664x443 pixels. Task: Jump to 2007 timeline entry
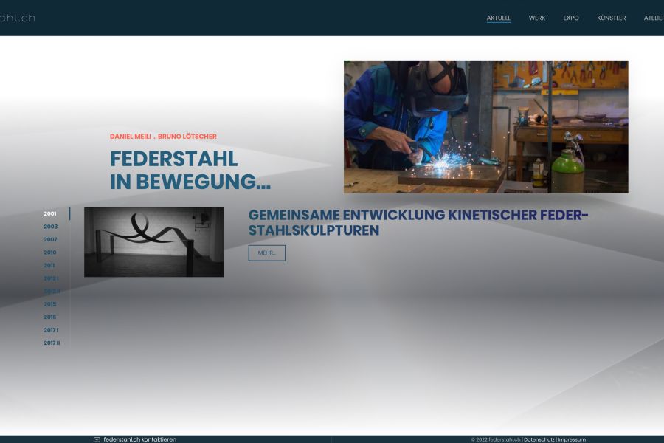pos(50,239)
